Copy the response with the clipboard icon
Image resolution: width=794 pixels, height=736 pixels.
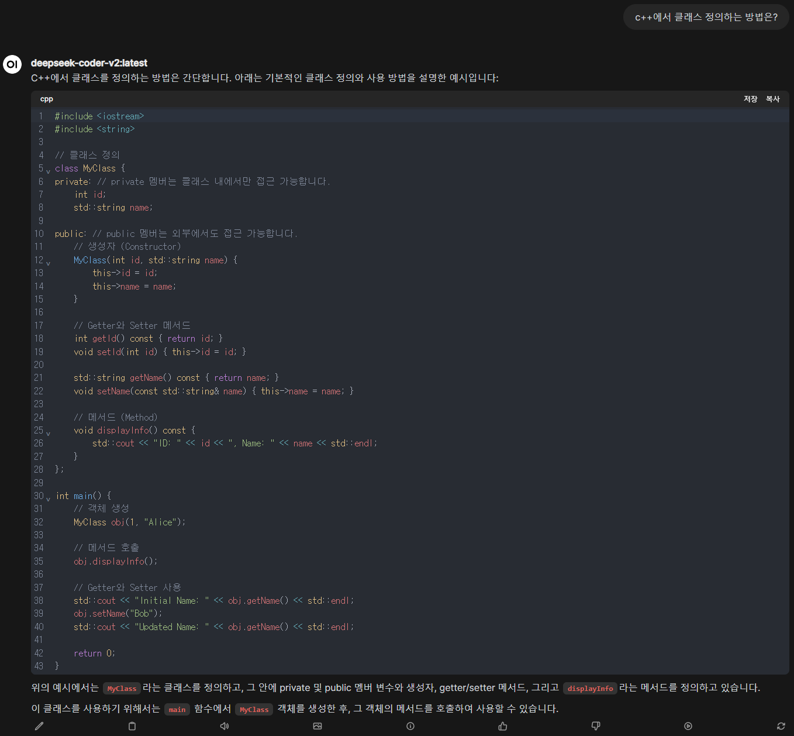coord(132,726)
